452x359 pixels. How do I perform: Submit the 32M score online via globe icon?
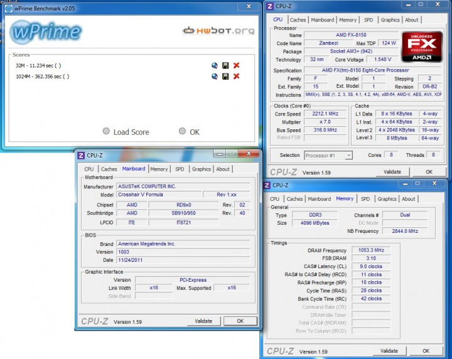[x=215, y=65]
